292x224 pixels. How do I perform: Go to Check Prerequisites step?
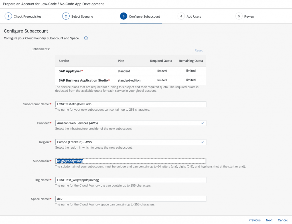point(28,17)
